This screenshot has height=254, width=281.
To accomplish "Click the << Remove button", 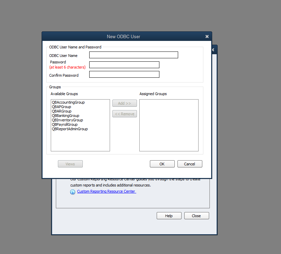I will coord(124,114).
